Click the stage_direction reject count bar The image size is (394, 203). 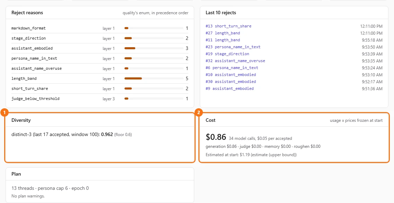click(x=154, y=38)
